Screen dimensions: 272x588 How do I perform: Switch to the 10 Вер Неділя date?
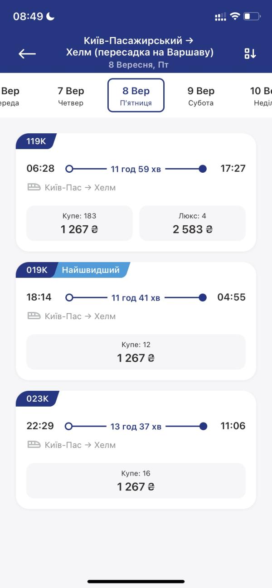tap(261, 96)
